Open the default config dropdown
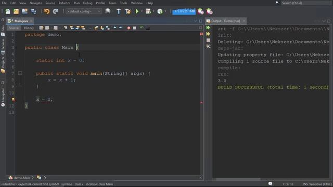 84,11
